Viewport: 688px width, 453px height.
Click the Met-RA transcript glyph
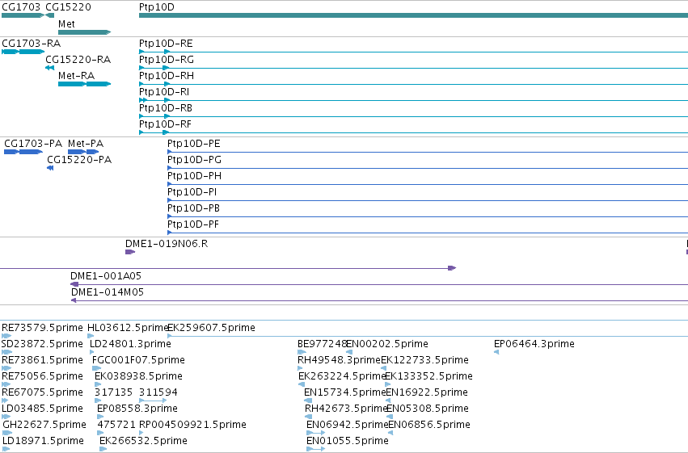pos(84,84)
